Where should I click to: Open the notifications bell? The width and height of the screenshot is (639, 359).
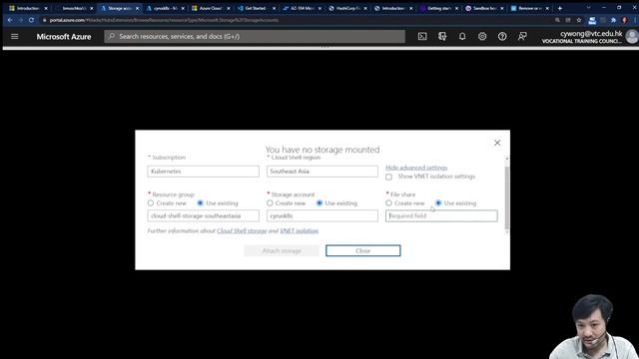pos(462,37)
